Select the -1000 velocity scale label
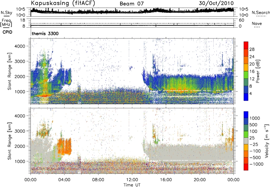 (x=256, y=164)
